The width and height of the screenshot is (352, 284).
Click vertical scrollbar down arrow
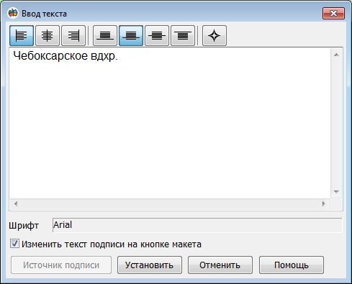click(336, 192)
